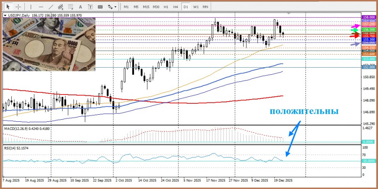
Task: Click the gray chart shift marker triangle
Action: (x=289, y=13)
